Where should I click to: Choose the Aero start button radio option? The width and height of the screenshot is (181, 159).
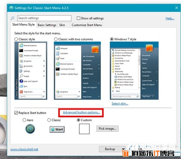pyautogui.click(x=24, y=120)
